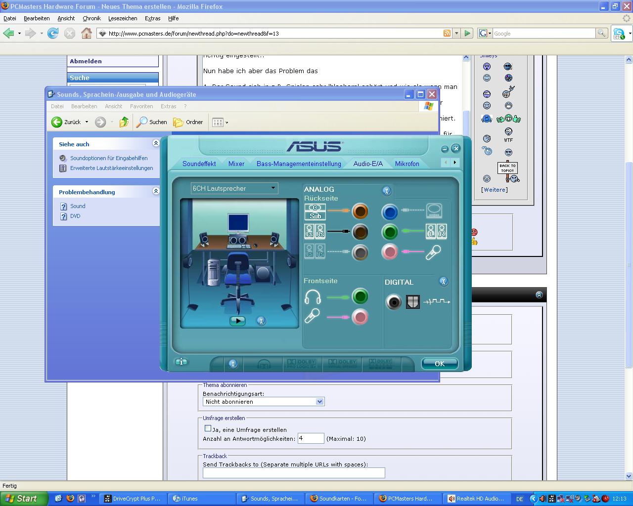Click the orange center/subwoofer rear jack

[x=360, y=211]
